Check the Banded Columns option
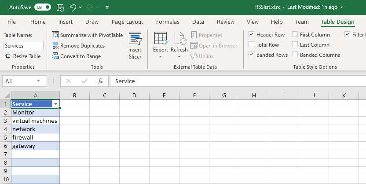This screenshot has width=366, height=184. (x=295, y=55)
